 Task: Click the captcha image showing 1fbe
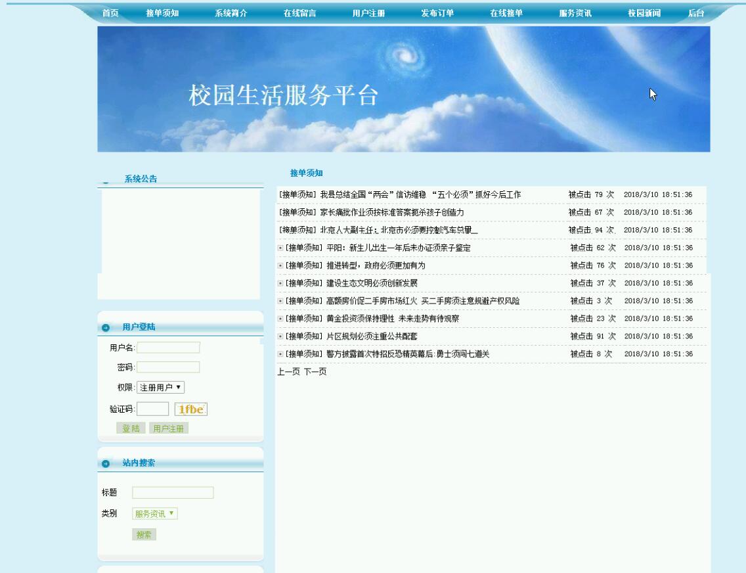coord(191,409)
